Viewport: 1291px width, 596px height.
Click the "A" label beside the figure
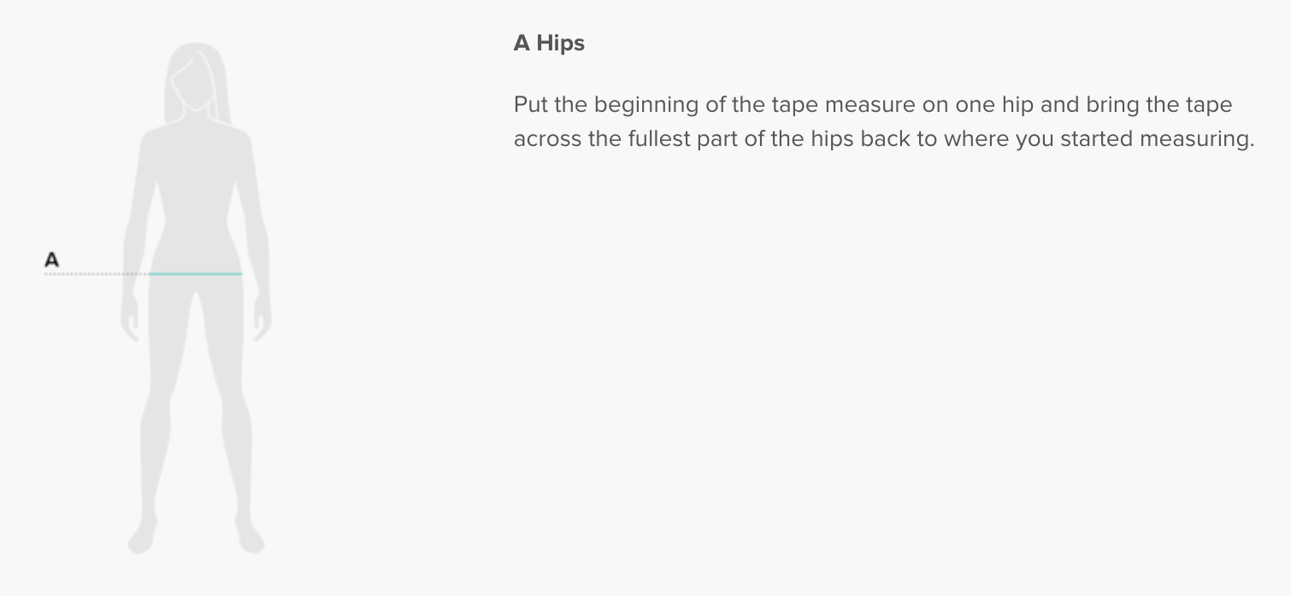pos(52,260)
